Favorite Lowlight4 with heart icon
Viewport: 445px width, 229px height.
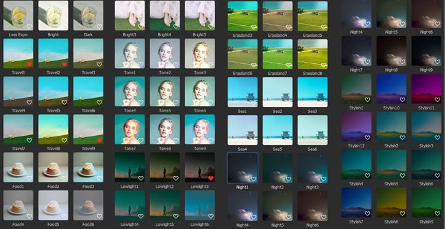coord(141,216)
